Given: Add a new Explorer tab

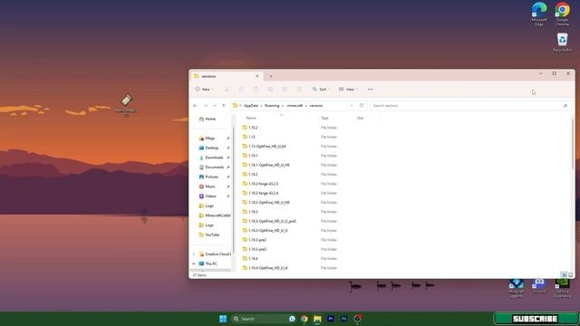Looking at the screenshot, I should click(271, 76).
